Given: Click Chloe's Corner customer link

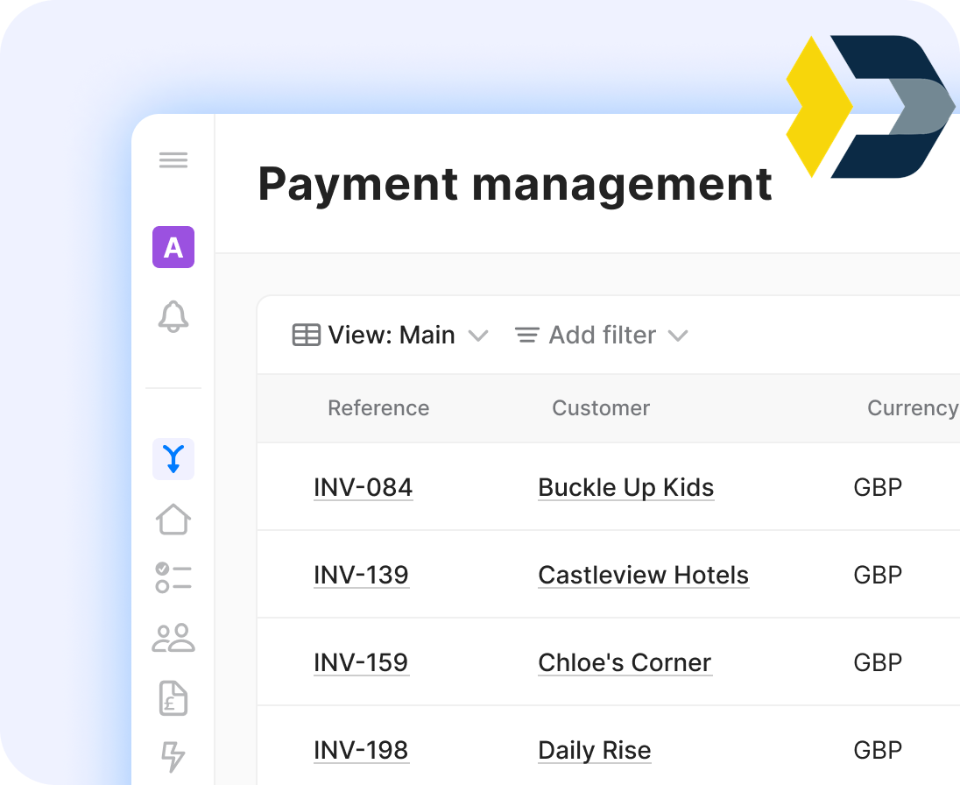Looking at the screenshot, I should [x=625, y=662].
